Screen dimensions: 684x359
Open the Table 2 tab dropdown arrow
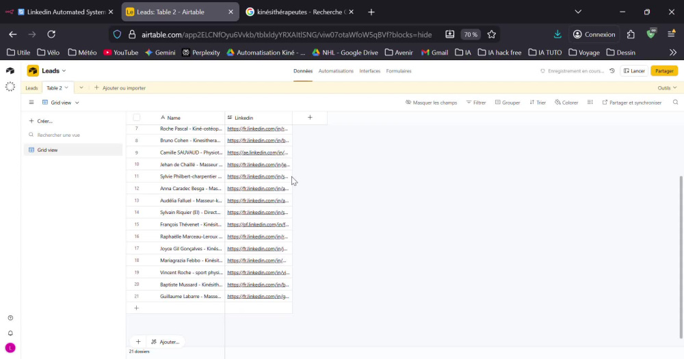coord(66,88)
